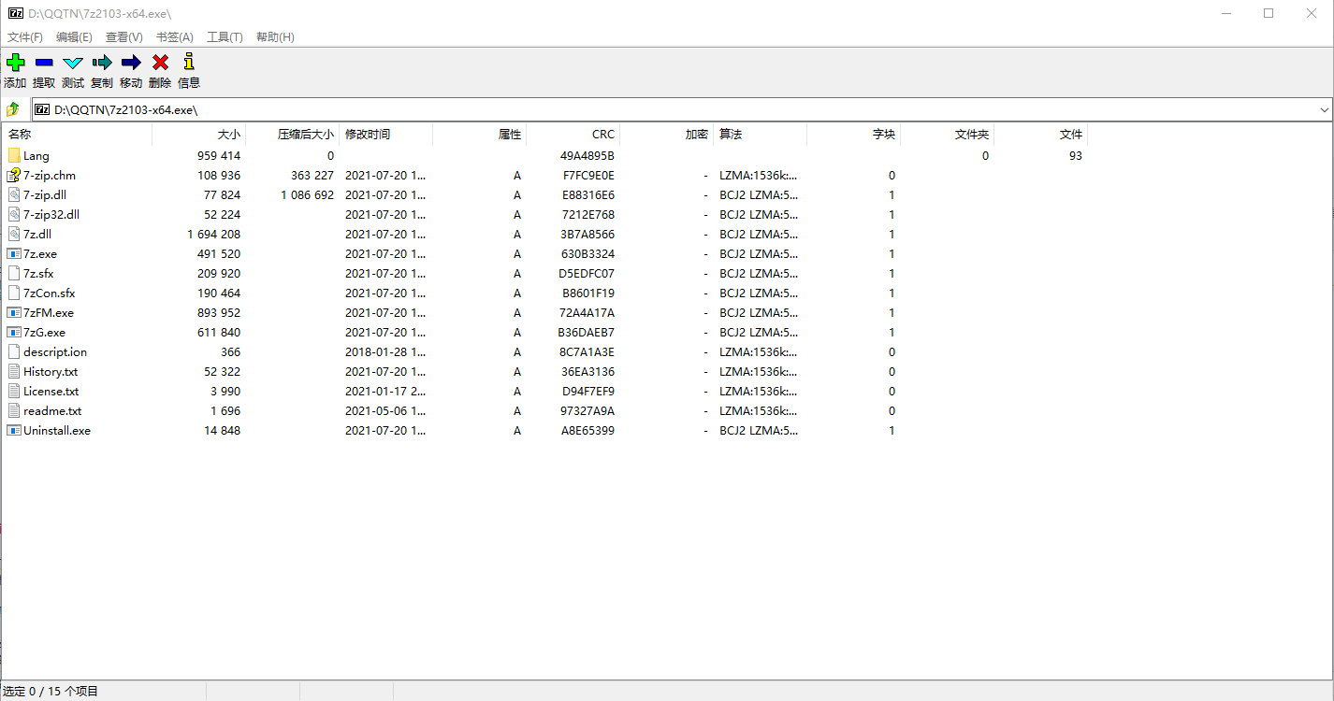
Task: Click CRC value 49A4895B
Action: coord(587,156)
